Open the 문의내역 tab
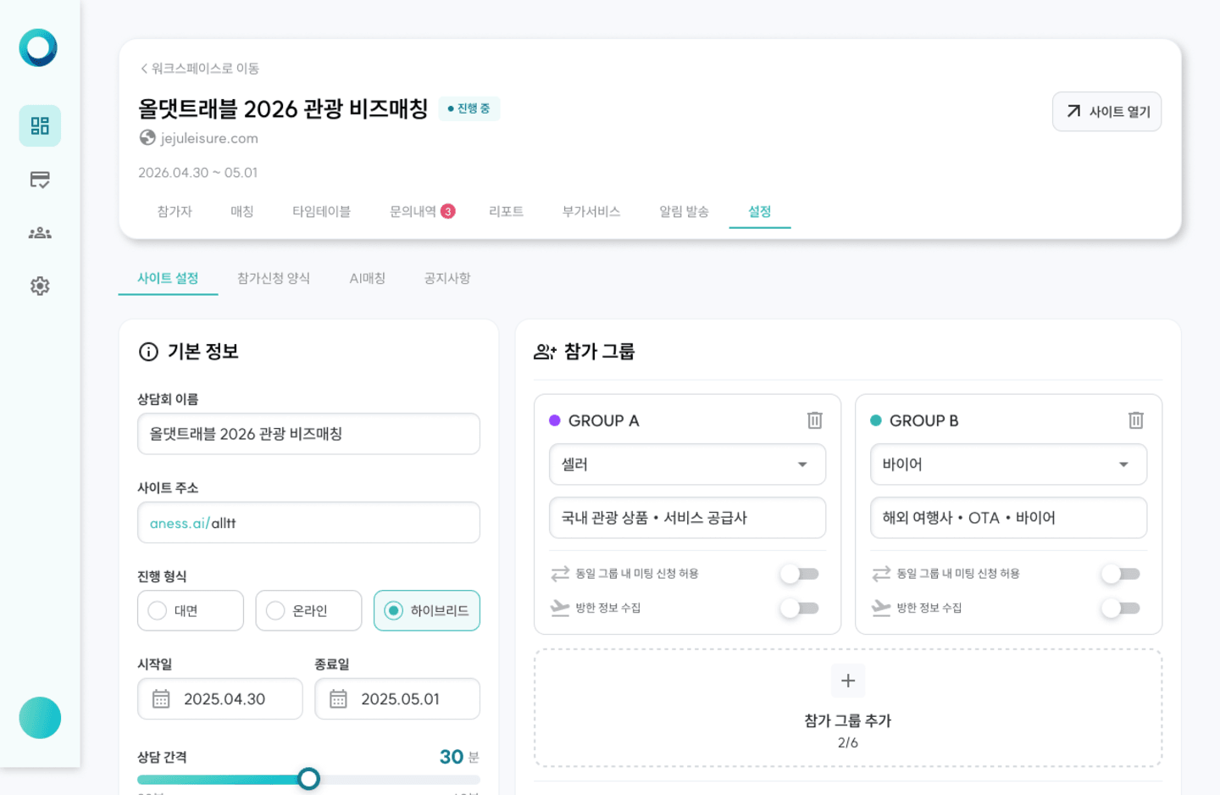 tap(422, 211)
